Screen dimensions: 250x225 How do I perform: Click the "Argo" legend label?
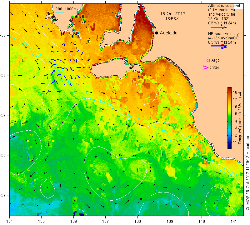215,60
